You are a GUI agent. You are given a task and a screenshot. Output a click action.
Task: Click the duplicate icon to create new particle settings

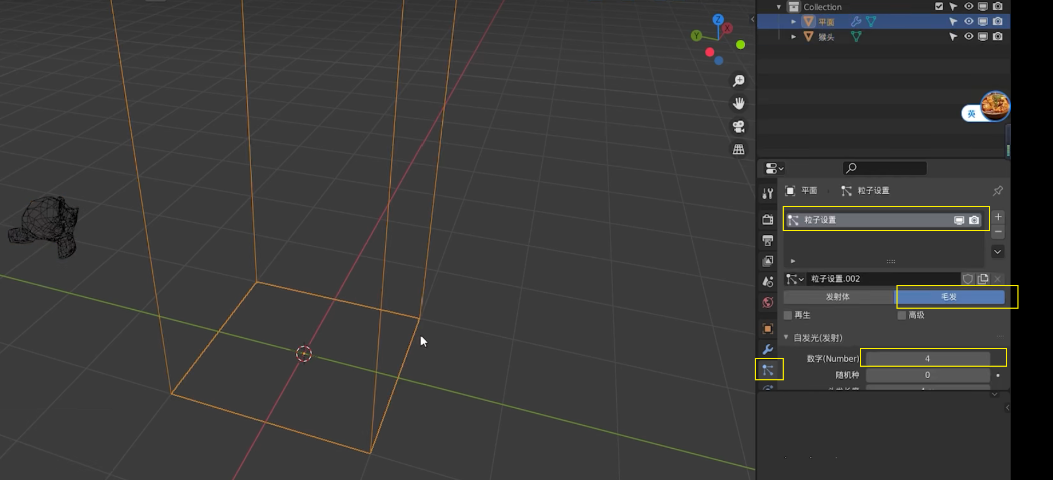click(x=983, y=279)
